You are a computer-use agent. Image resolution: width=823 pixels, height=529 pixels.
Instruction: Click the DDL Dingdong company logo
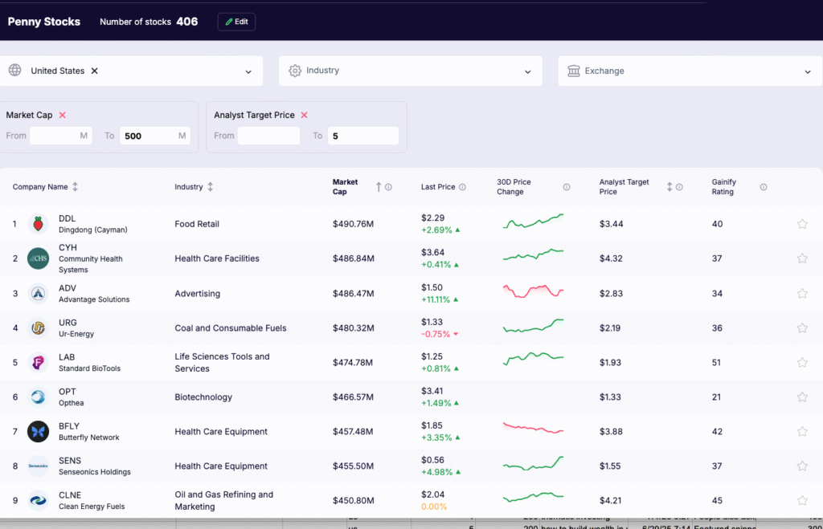(x=38, y=224)
